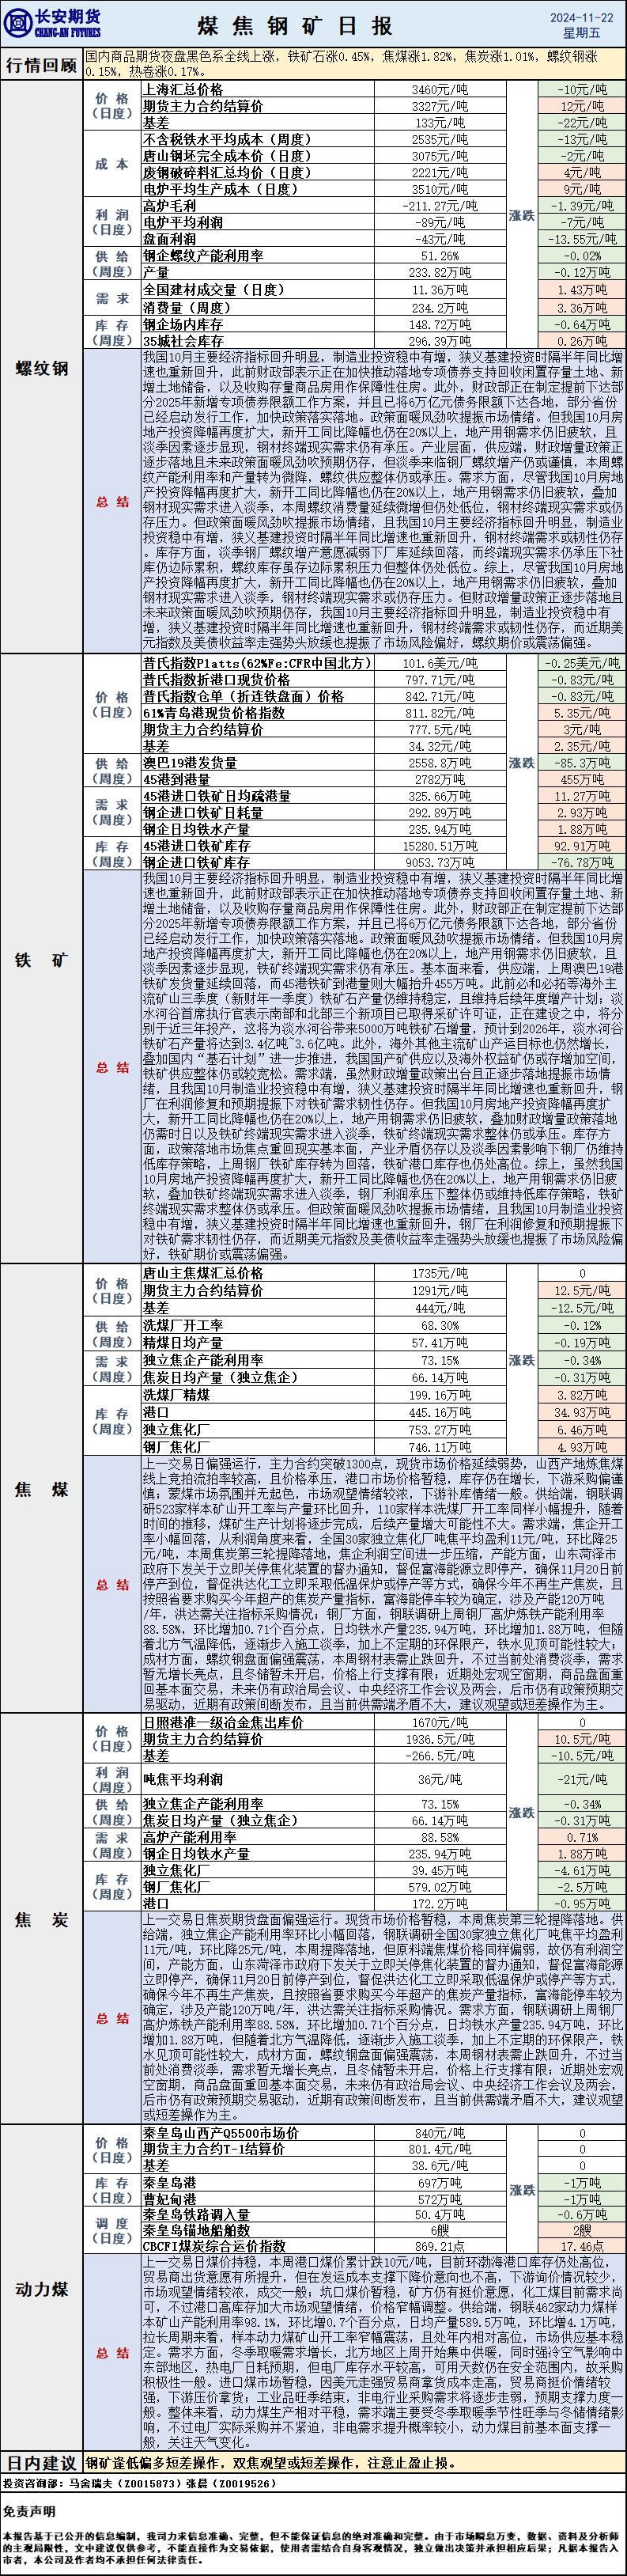Click the 电炉平均利润 row label
This screenshot has height=2576, width=627.
pyautogui.click(x=183, y=223)
